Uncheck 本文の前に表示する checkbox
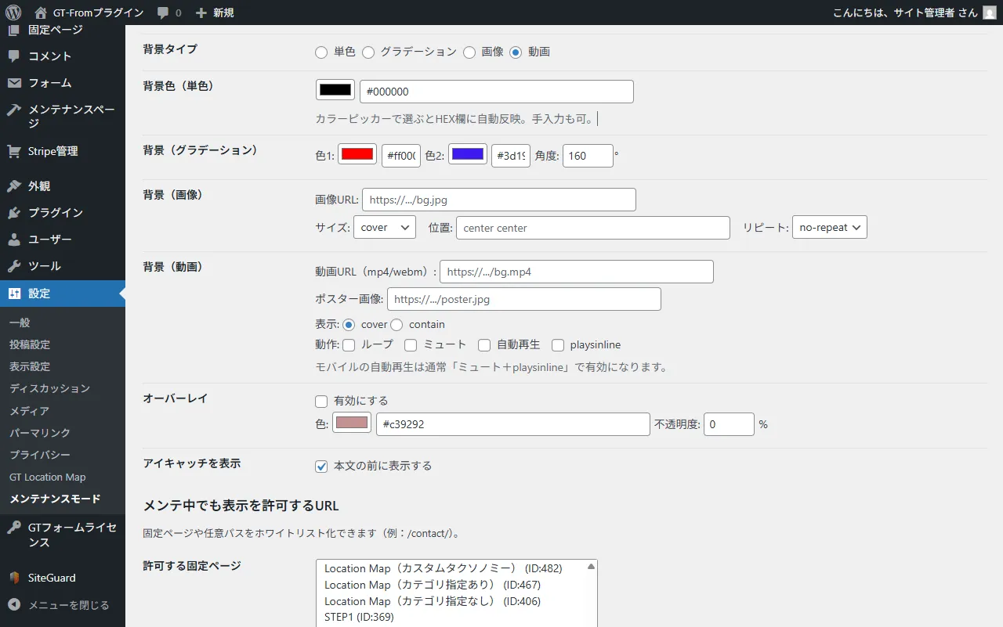1003x627 pixels. point(321,467)
